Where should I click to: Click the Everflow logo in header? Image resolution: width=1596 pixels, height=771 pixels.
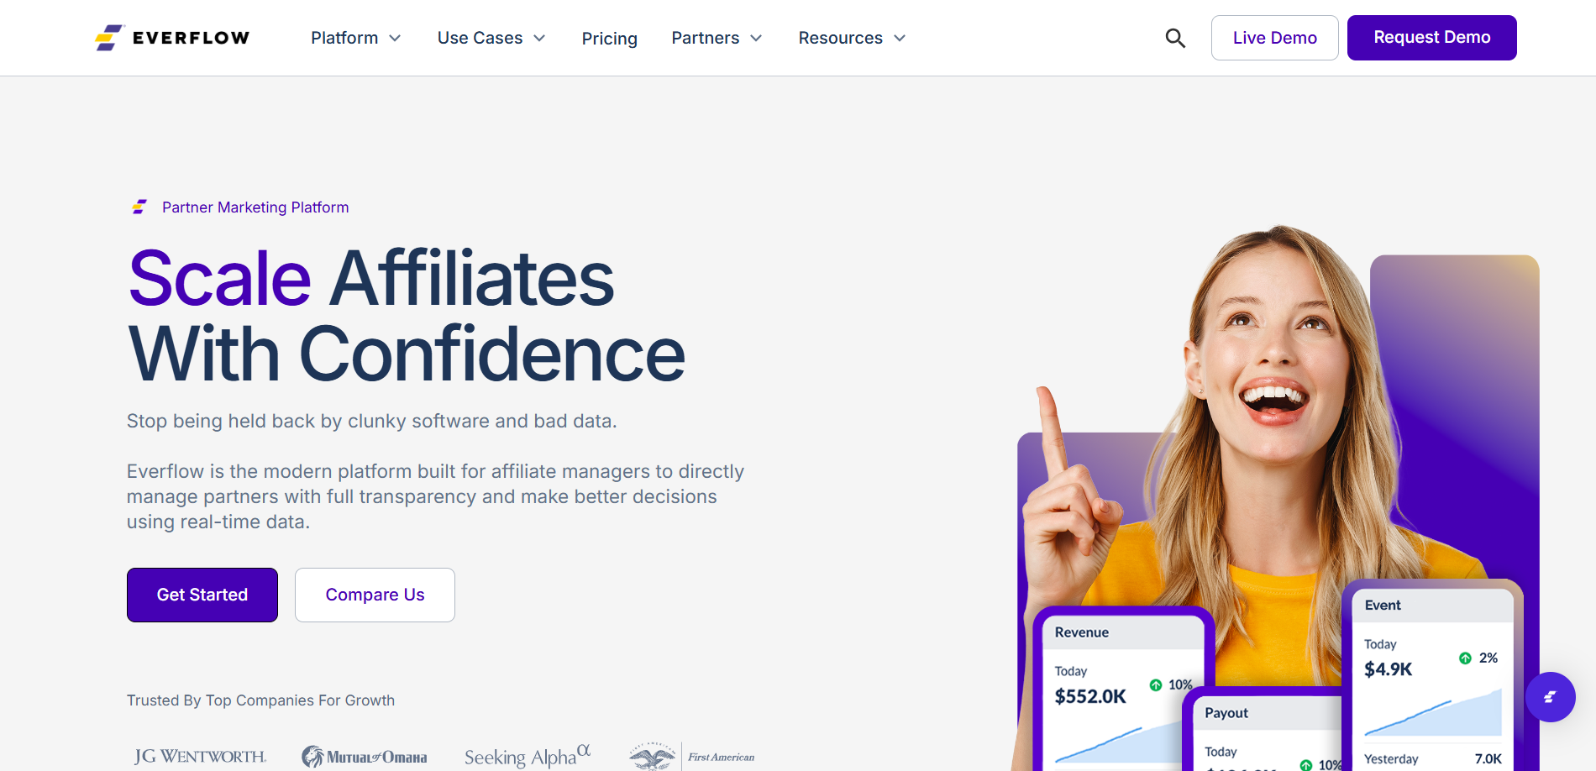tap(172, 38)
